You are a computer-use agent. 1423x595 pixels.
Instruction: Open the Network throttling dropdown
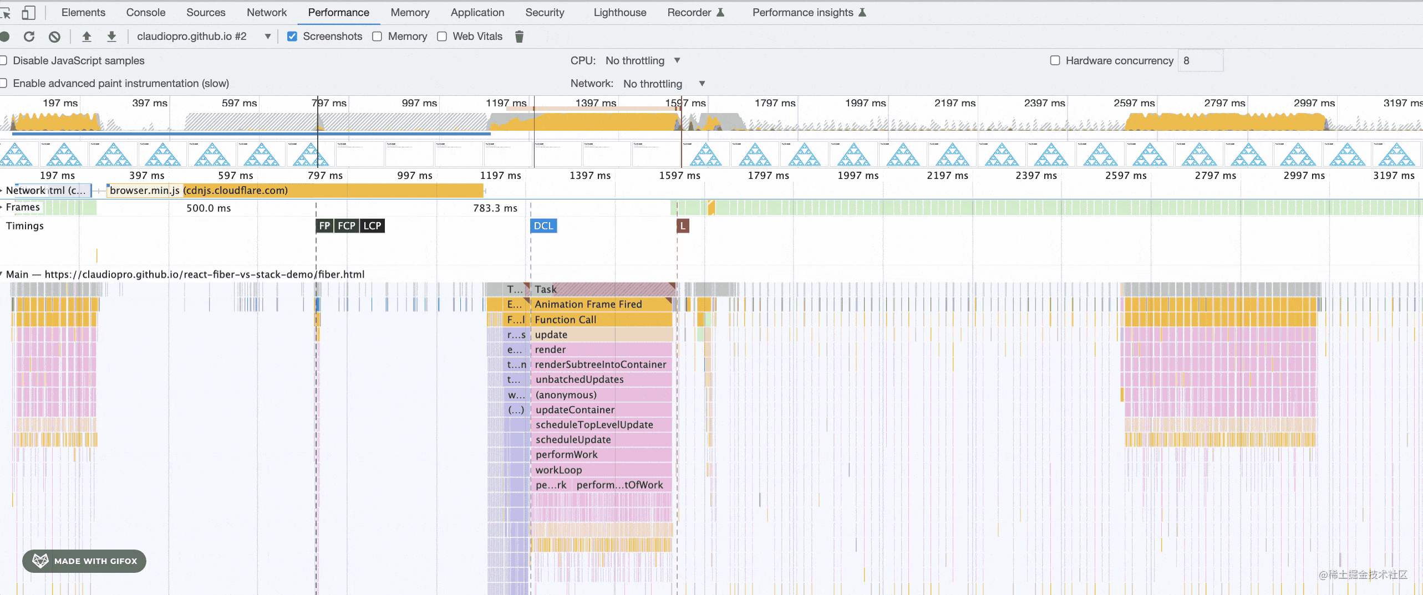(x=664, y=84)
